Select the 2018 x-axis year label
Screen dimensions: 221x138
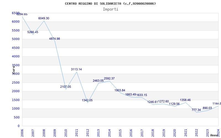(153, 133)
